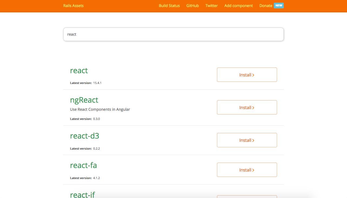The image size is (347, 198).
Task: Focus the search field containing react
Action: click(173, 34)
